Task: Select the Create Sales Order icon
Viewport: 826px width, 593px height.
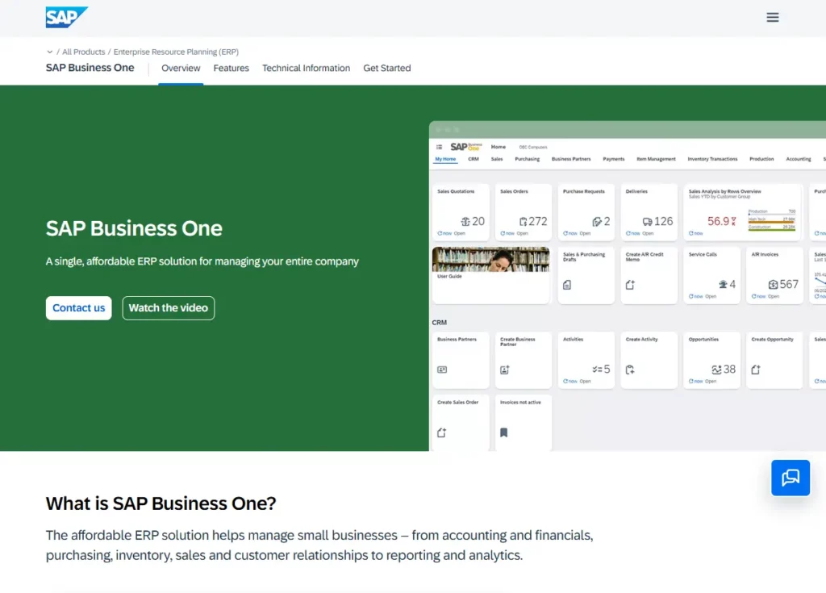Action: (443, 432)
